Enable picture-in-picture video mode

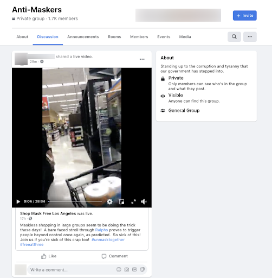coord(121,201)
